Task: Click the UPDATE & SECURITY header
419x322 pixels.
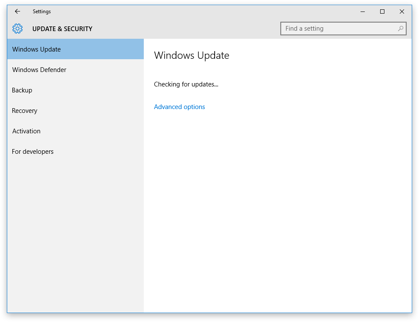Action: (62, 29)
